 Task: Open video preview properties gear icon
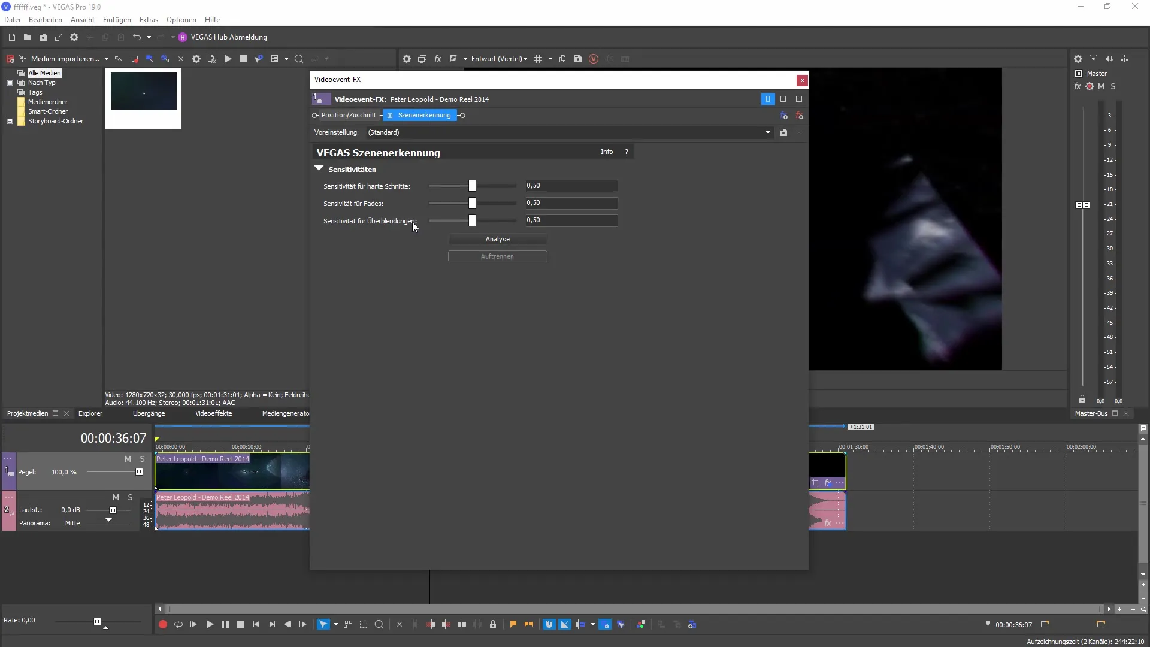pyautogui.click(x=407, y=59)
